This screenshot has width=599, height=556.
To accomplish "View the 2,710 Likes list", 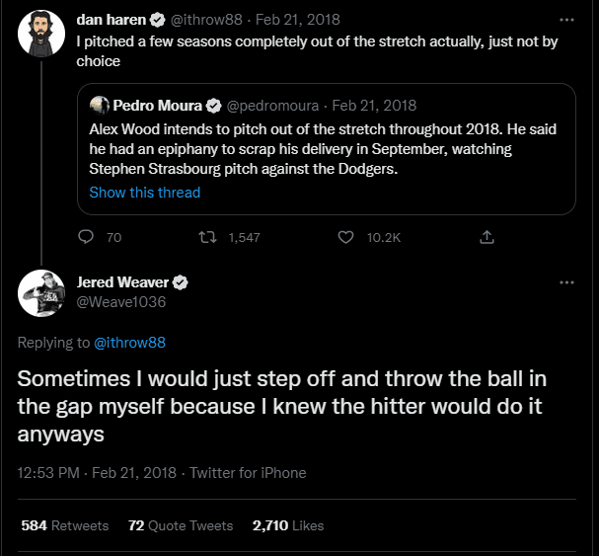I will pyautogui.click(x=288, y=525).
